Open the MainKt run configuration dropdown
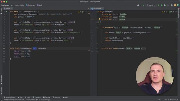Image resolution: width=180 pixels, height=101 pixels. pyautogui.click(x=151, y=5)
